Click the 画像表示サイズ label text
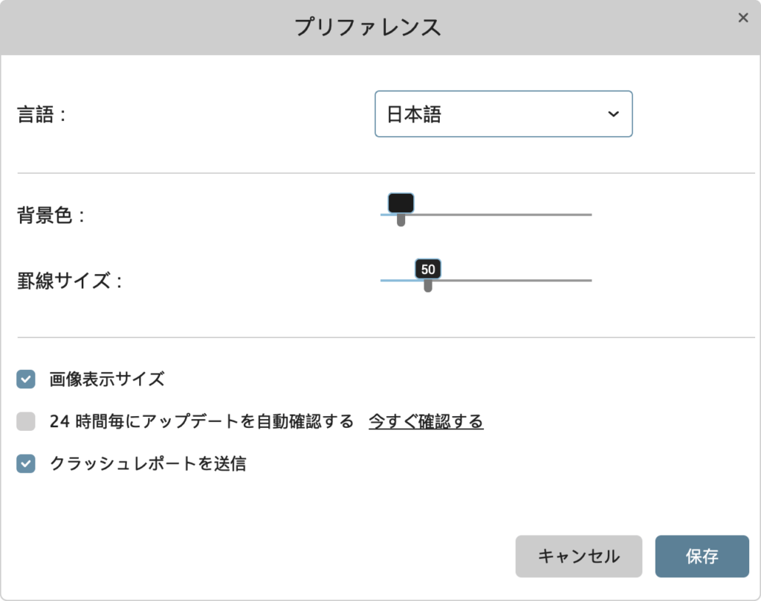Screen dimensions: 761x601 107,380
